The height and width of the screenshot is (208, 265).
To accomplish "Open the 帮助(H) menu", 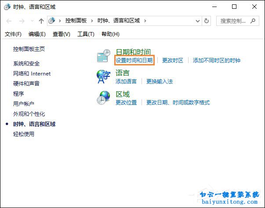I will click(x=110, y=34).
